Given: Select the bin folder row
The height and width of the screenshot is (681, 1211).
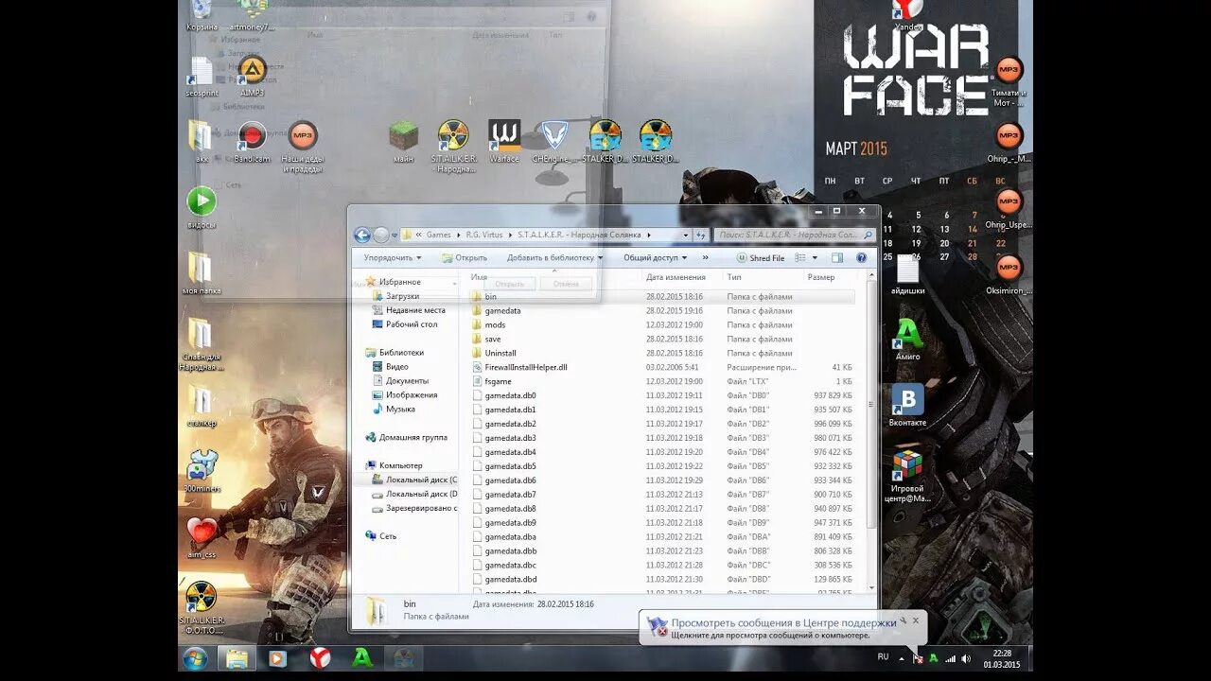Looking at the screenshot, I should pyautogui.click(x=662, y=296).
